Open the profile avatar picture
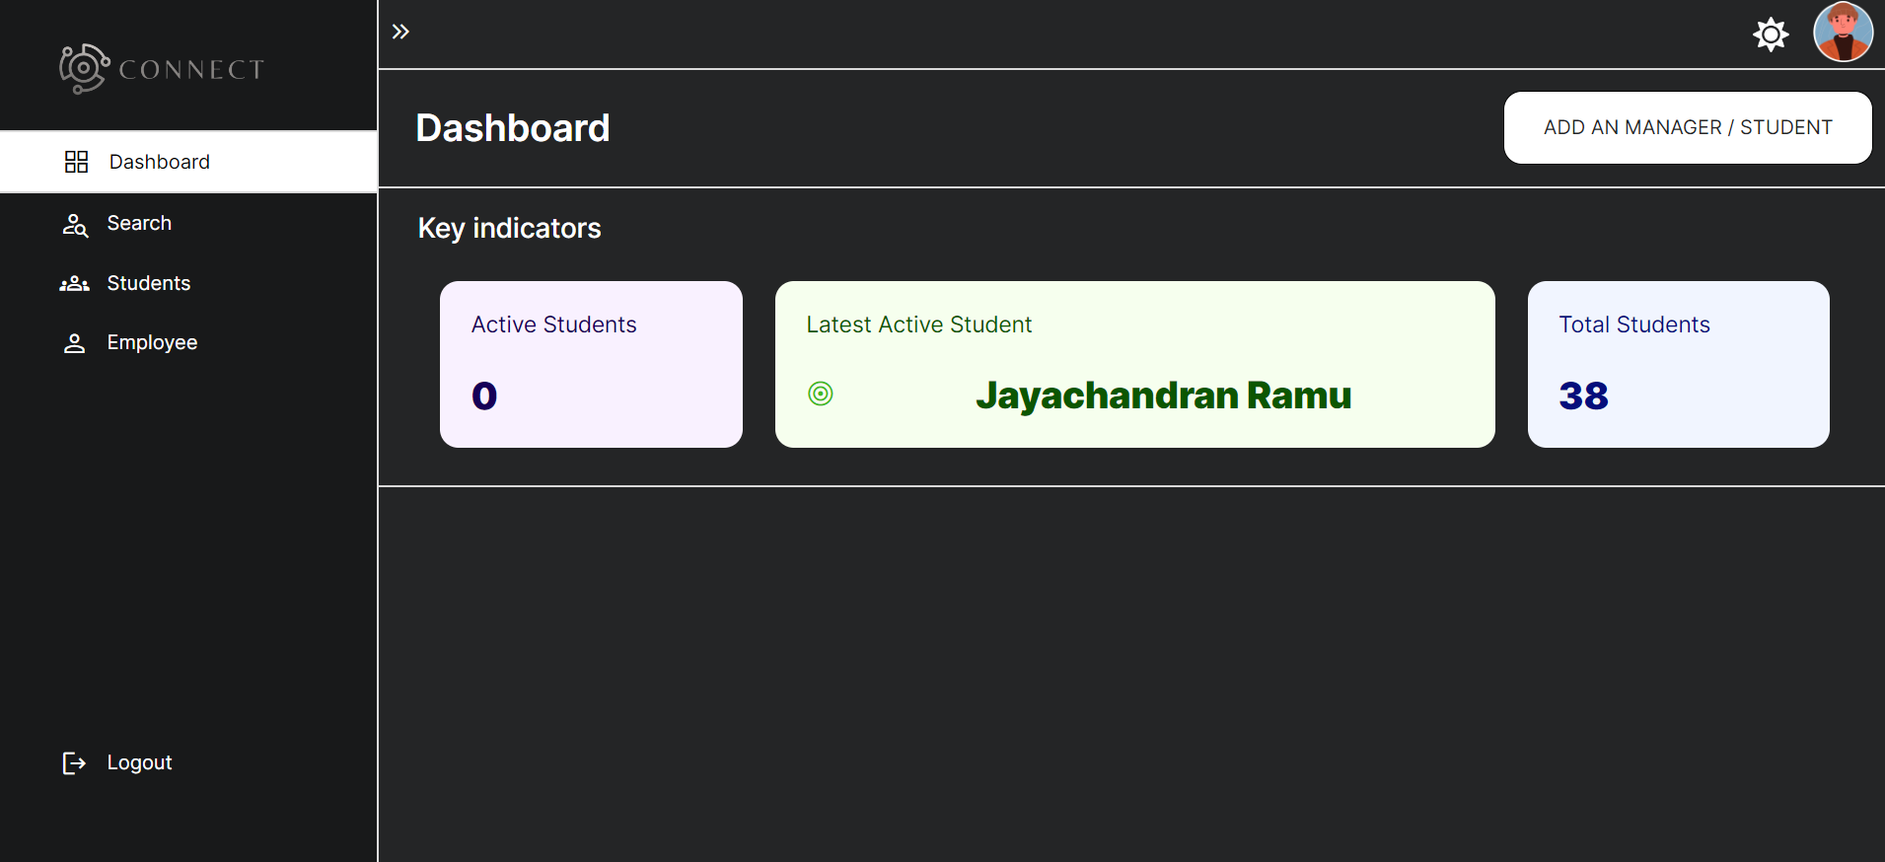1885x862 pixels. 1841,33
